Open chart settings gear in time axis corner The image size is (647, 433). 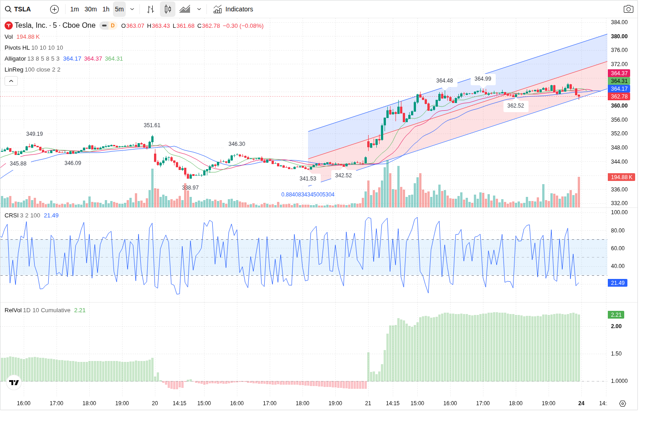(x=623, y=403)
